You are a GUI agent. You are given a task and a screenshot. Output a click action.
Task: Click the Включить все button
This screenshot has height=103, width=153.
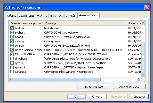tap(94, 87)
